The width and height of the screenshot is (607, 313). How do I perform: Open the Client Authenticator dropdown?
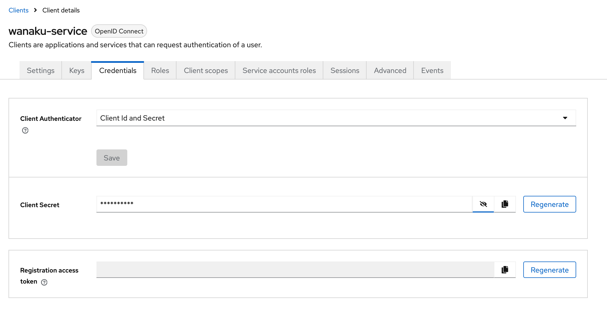click(x=565, y=118)
